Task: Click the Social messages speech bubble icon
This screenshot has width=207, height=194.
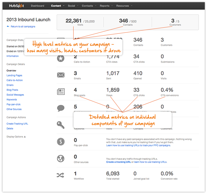Action: tap(61, 108)
